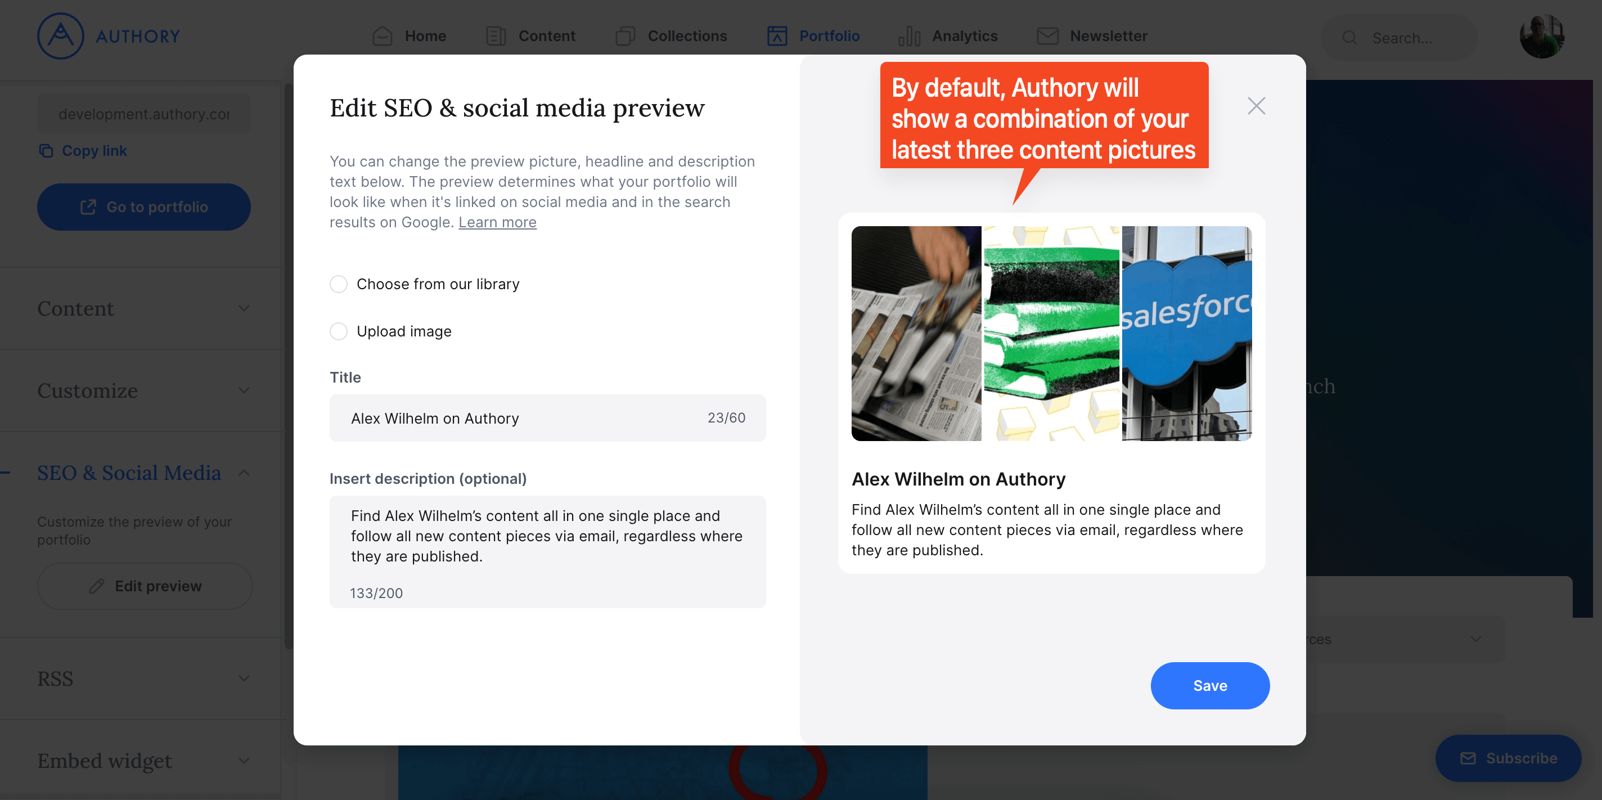Click the 23/60 title character counter
1602x800 pixels.
[x=726, y=418]
